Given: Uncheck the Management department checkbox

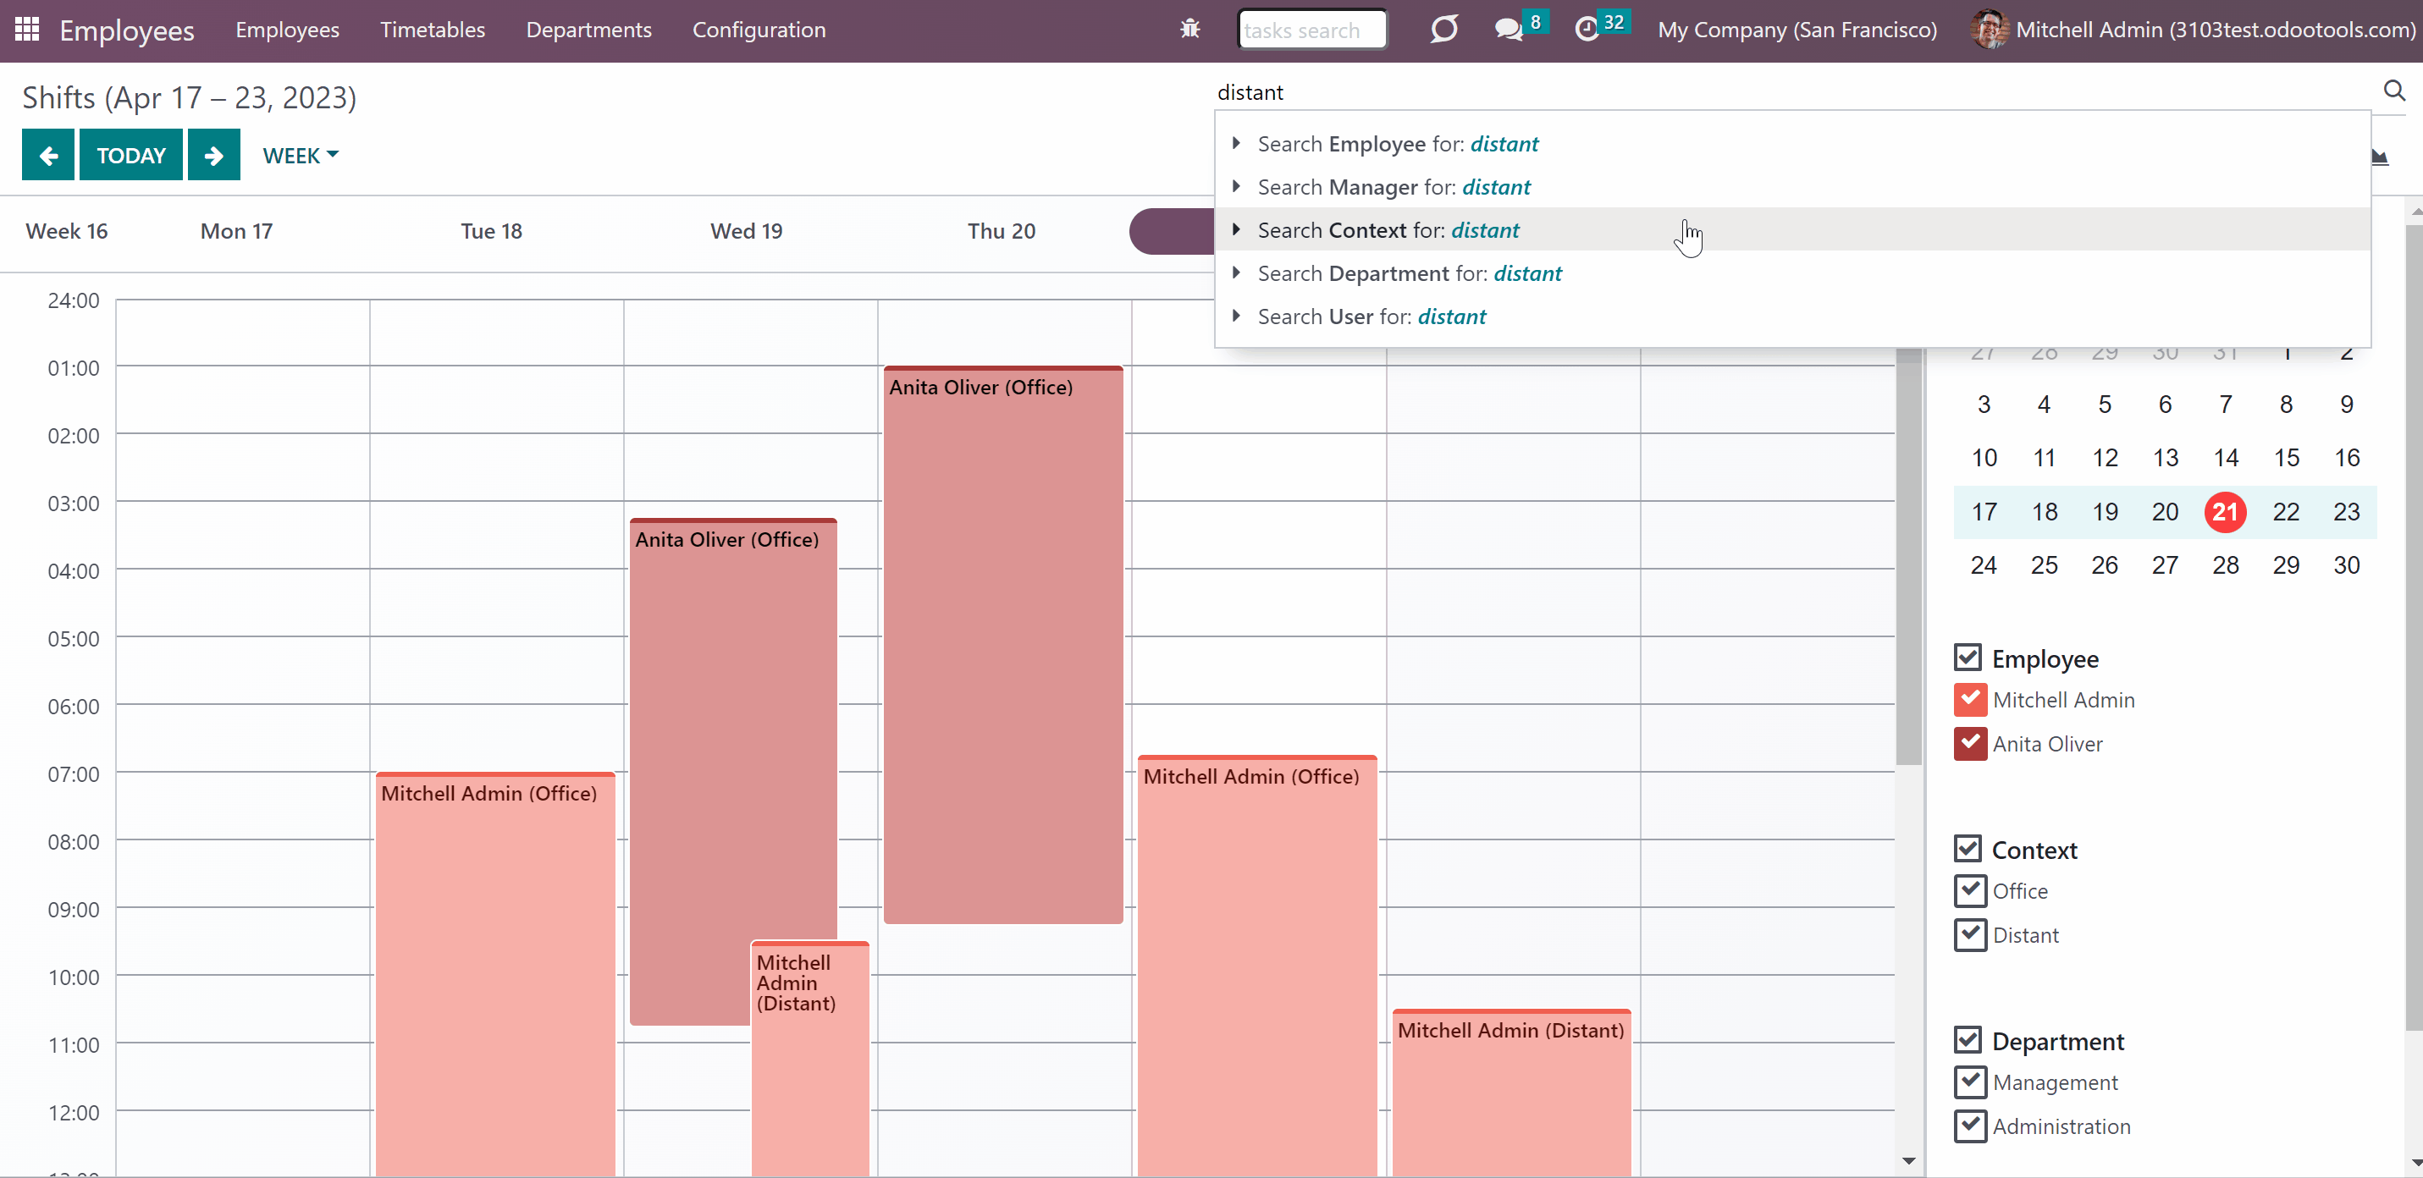Looking at the screenshot, I should tap(1969, 1082).
